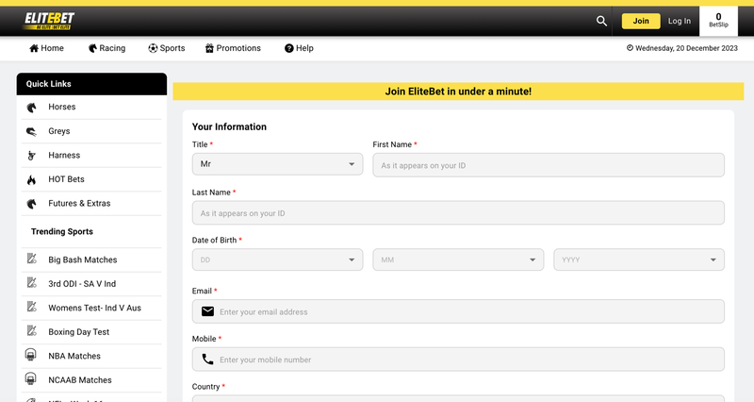Click the Futures & Extras horse icon

pos(31,204)
